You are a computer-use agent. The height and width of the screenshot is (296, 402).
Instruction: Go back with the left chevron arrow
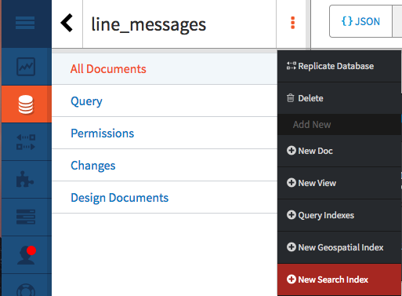point(67,23)
